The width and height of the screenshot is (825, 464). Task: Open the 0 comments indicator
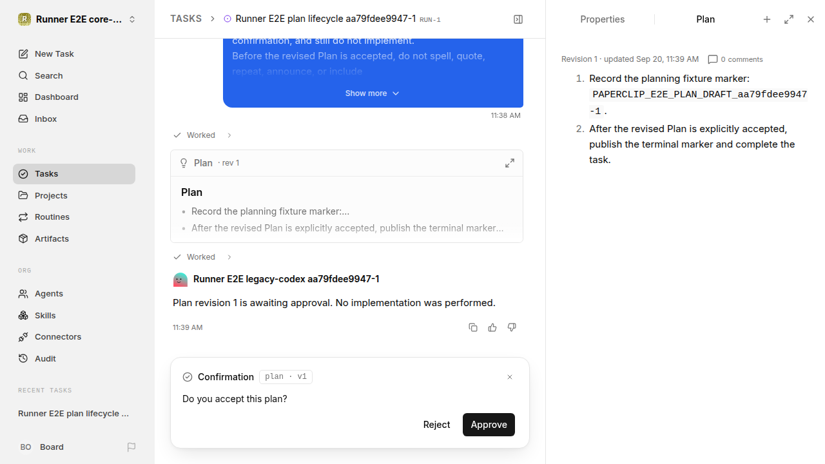point(735,59)
